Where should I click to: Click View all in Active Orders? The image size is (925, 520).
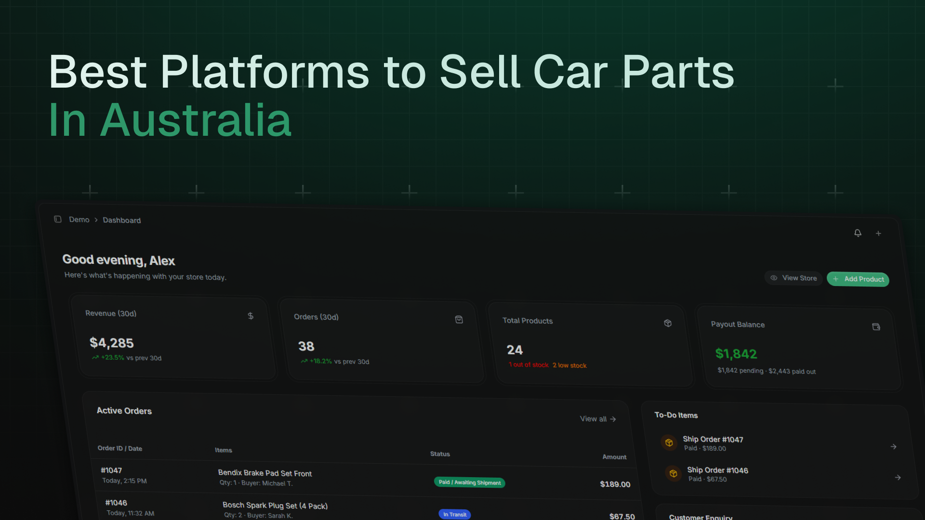pos(598,419)
